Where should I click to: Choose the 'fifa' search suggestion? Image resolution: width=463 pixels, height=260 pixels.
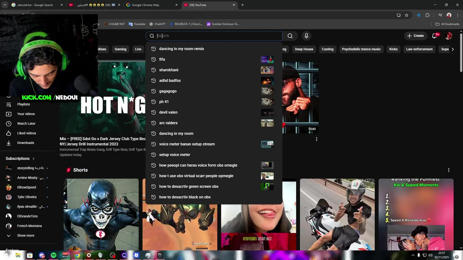(x=214, y=59)
